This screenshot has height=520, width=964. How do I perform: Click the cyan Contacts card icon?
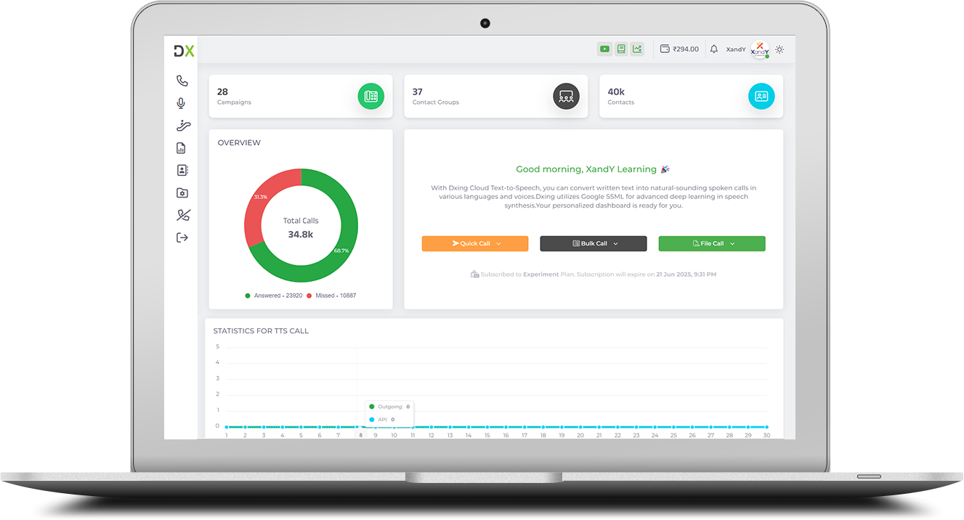[x=761, y=97]
